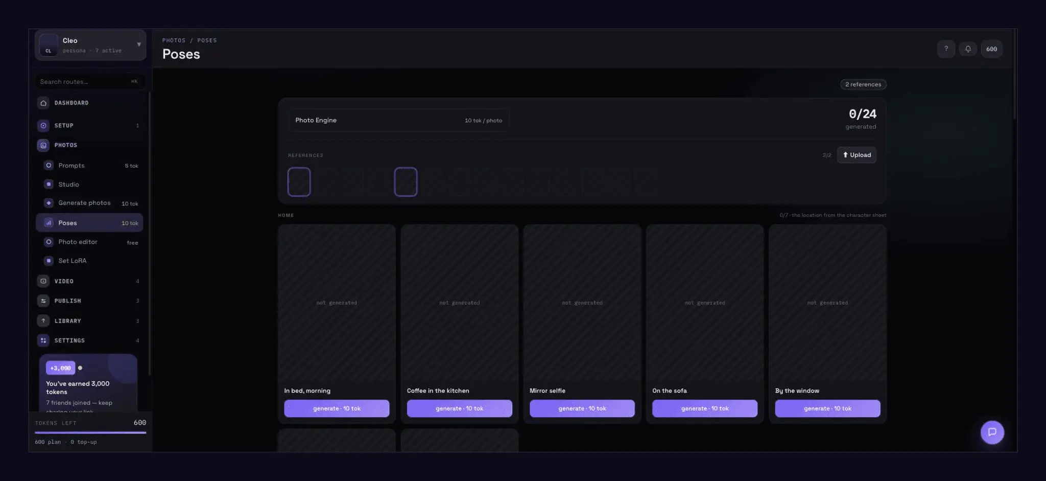Viewport: 1046px width, 481px height.
Task: Open notifications bell icon
Action: coord(968,49)
